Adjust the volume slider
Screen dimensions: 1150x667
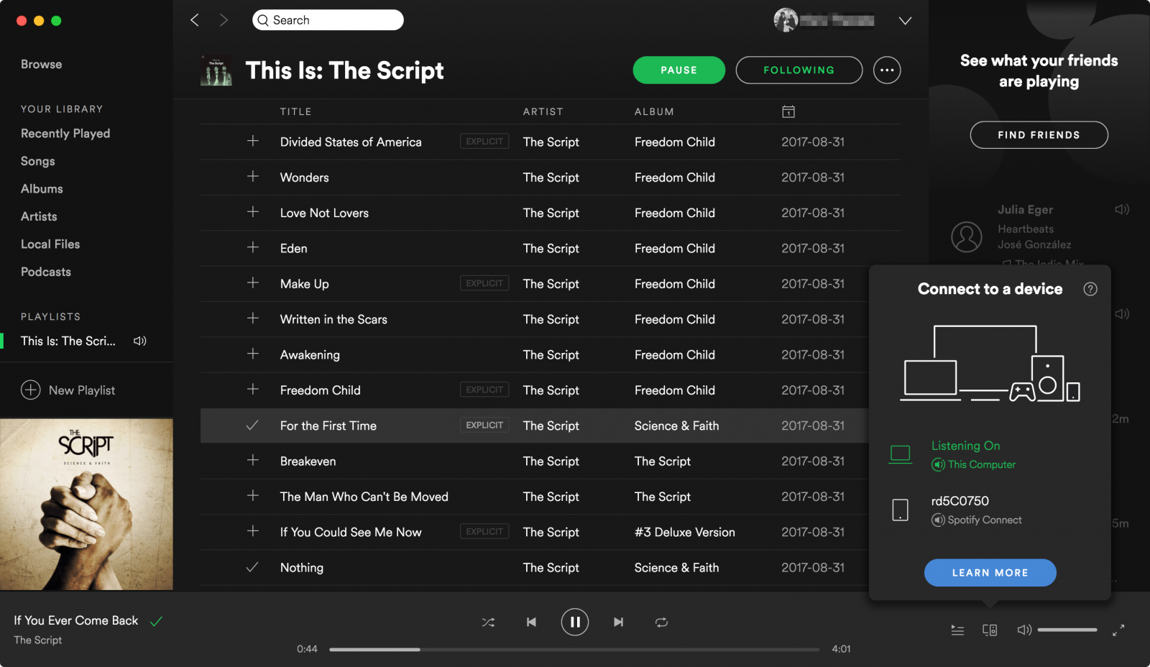[1067, 630]
